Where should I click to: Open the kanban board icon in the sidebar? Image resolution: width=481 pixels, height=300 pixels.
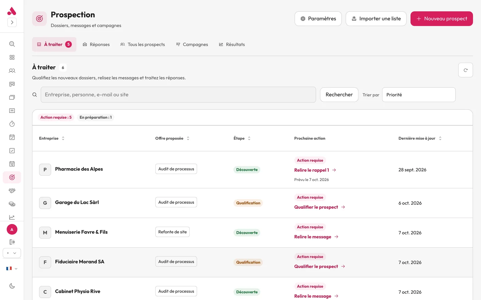pyautogui.click(x=12, y=84)
